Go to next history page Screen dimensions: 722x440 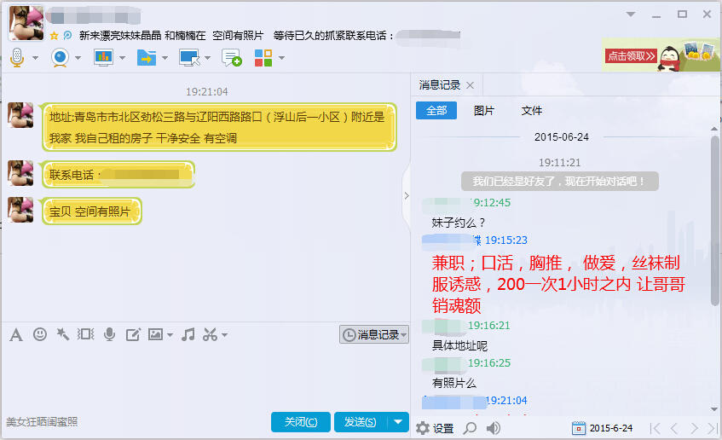(x=694, y=428)
